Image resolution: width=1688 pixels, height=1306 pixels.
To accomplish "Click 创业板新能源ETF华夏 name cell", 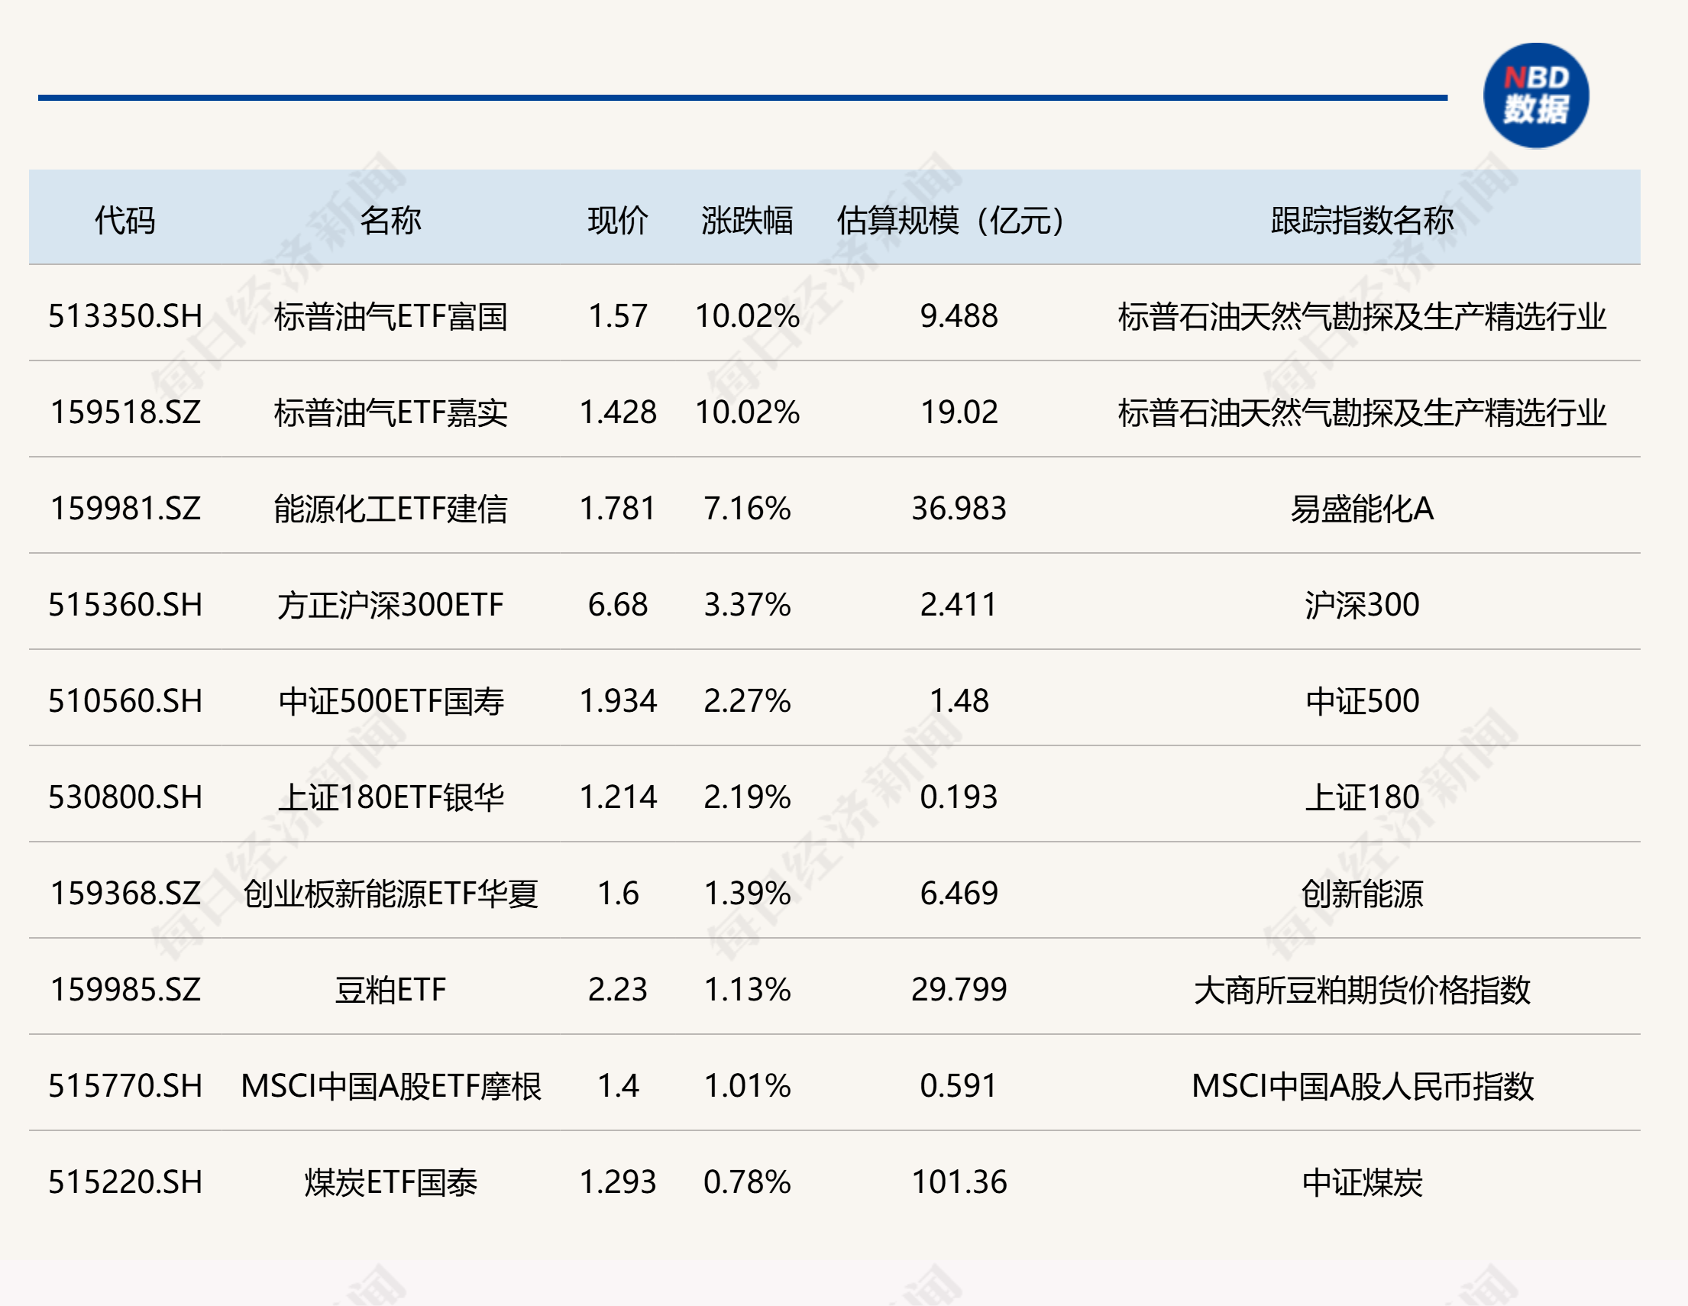I will click(390, 894).
